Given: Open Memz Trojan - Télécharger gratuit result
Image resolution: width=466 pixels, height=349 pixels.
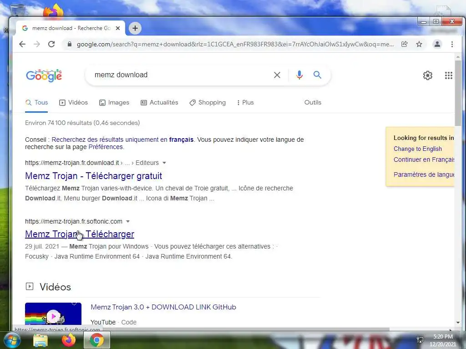Looking at the screenshot, I should (93, 176).
